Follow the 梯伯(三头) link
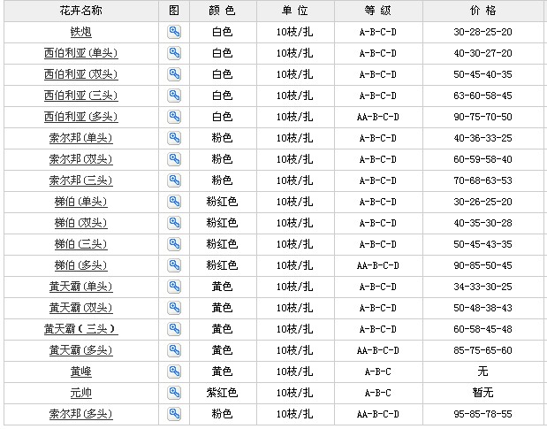 81,244
